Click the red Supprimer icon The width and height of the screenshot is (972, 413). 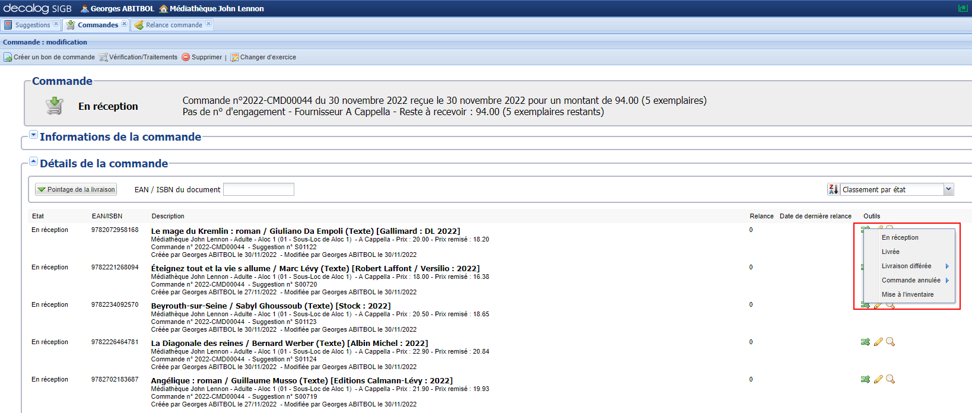click(186, 57)
